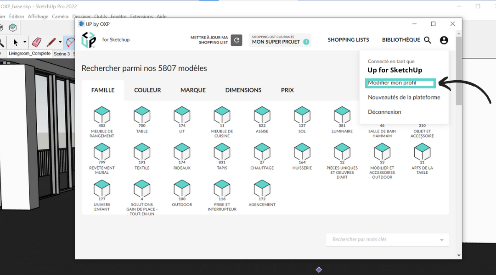Select the Eraser tool in SketchUp toolbar
The width and height of the screenshot is (496, 275).
tap(37, 42)
